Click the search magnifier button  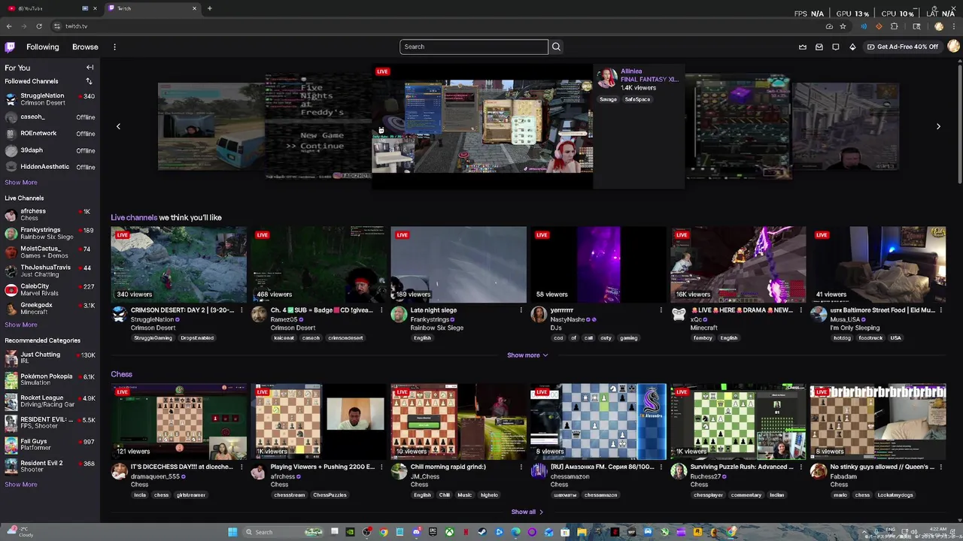click(556, 47)
